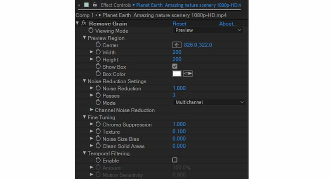This screenshot has height=179, width=330.
Task: Expand the Width property
Action: click(x=92, y=52)
